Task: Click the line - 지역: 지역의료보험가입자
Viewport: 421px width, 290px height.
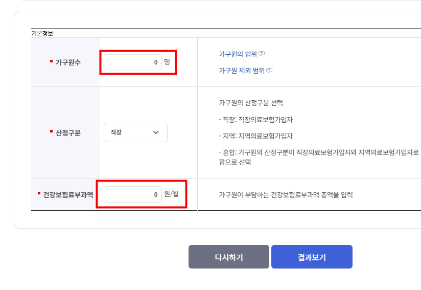Action: pos(255,136)
